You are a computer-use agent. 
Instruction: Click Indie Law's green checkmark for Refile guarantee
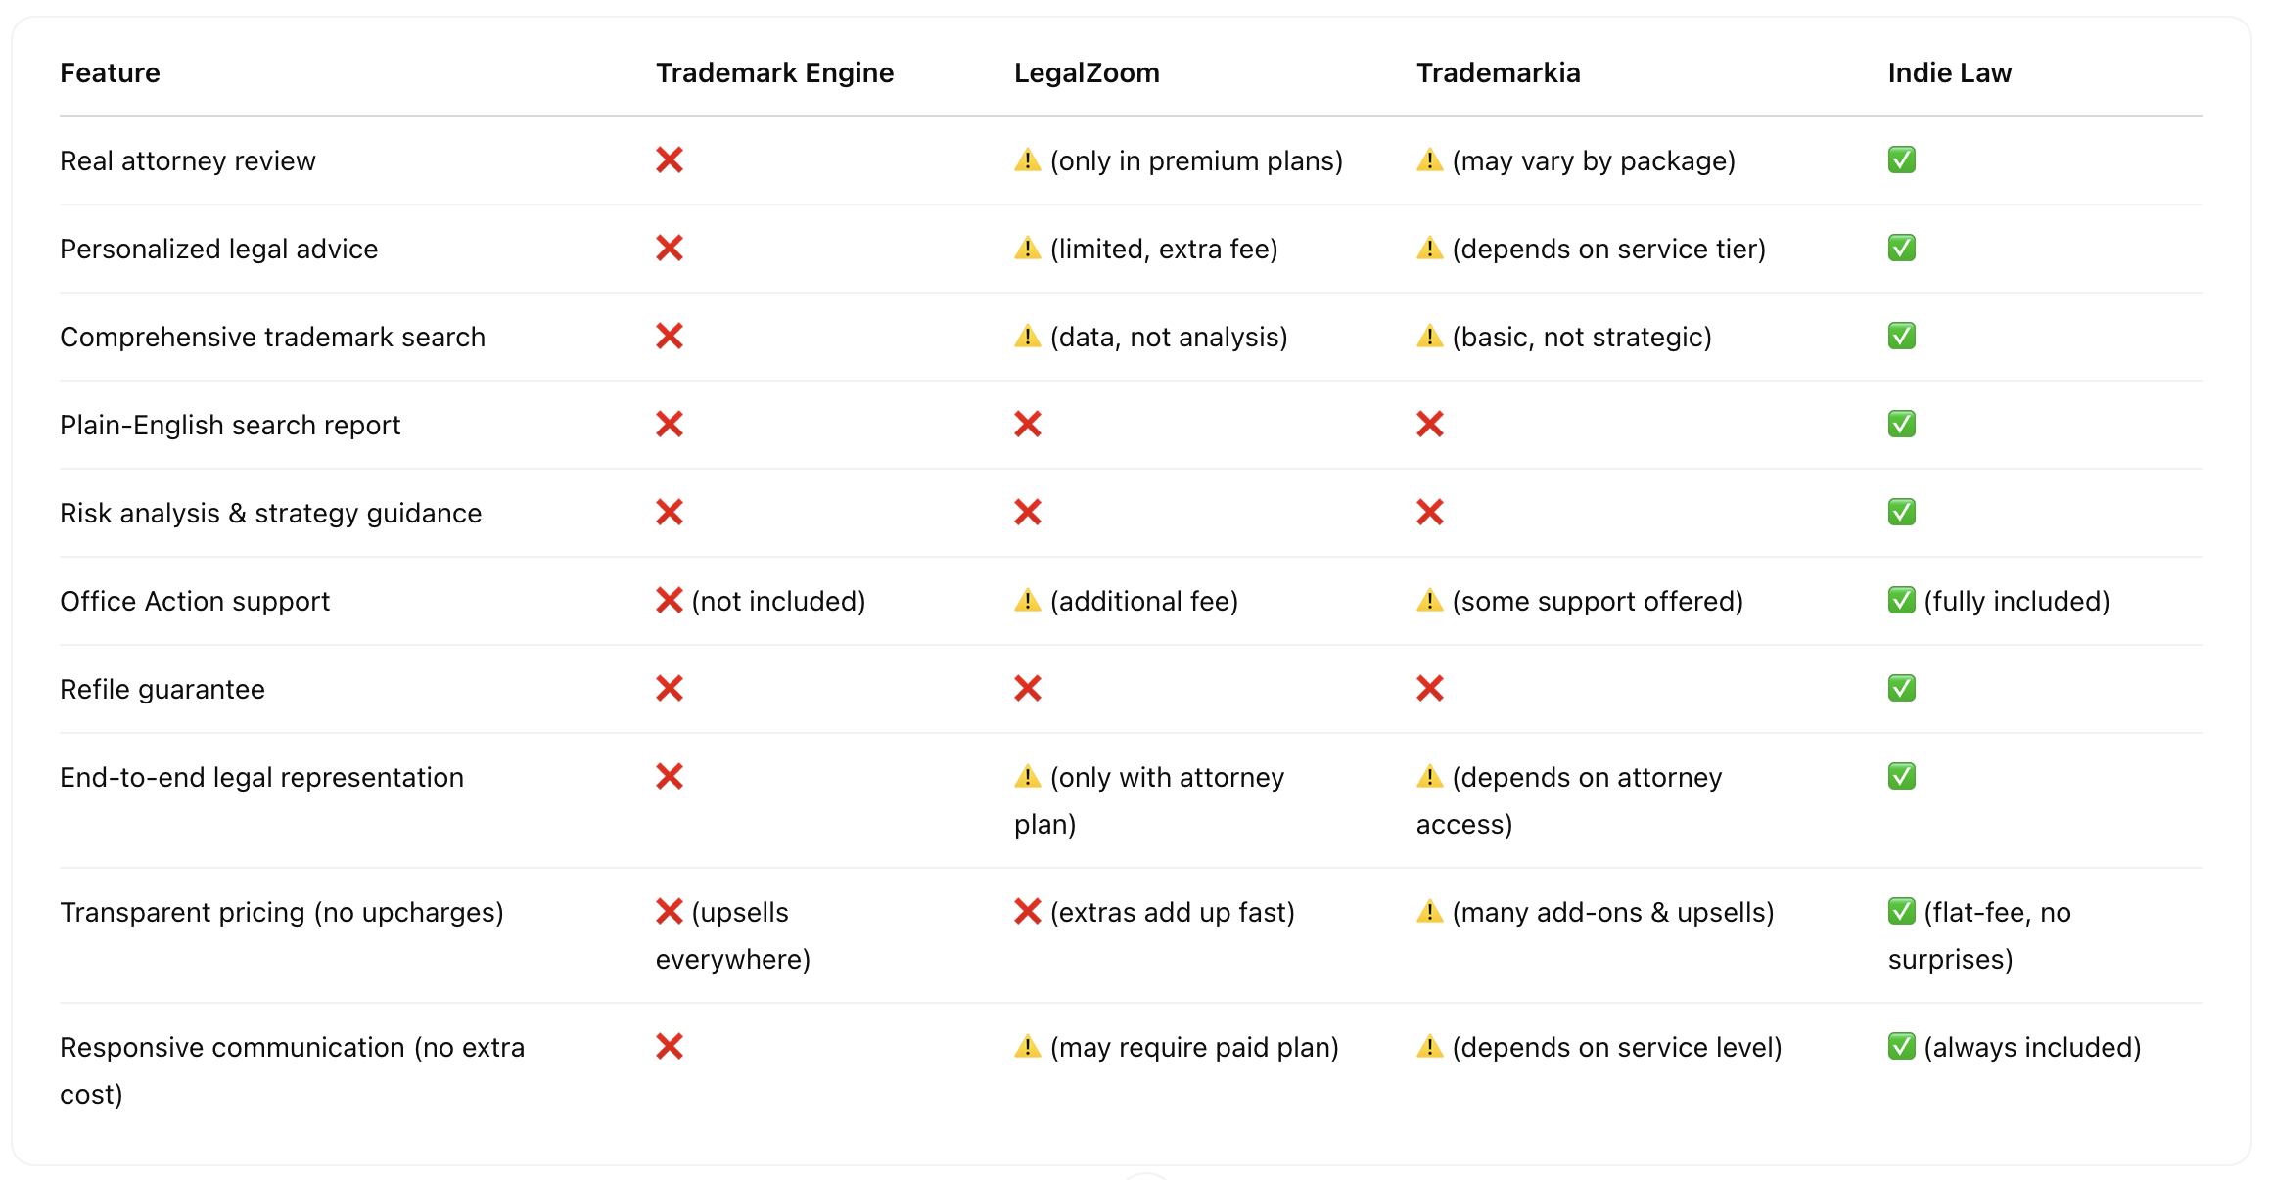point(1901,688)
